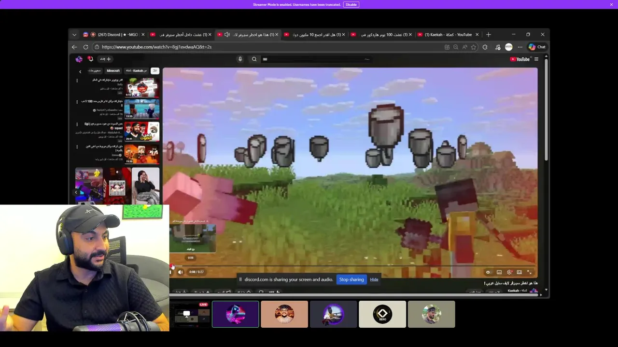The height and width of the screenshot is (347, 618).
Task: Add page to favorites star icon
Action: tap(474, 47)
